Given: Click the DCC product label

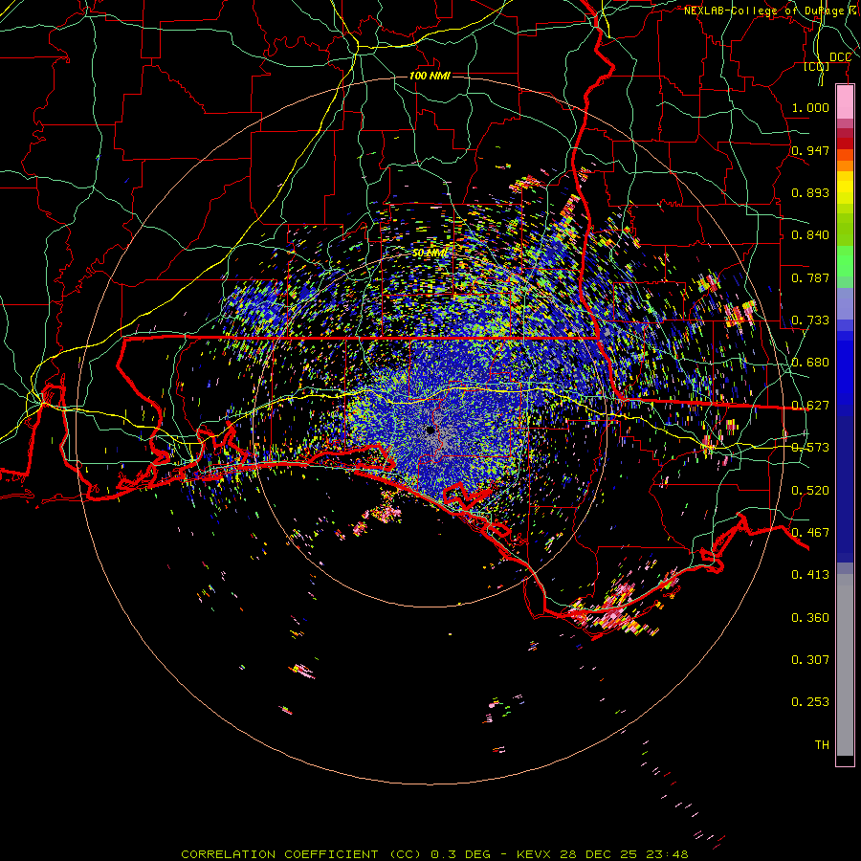Looking at the screenshot, I should tap(840, 57).
